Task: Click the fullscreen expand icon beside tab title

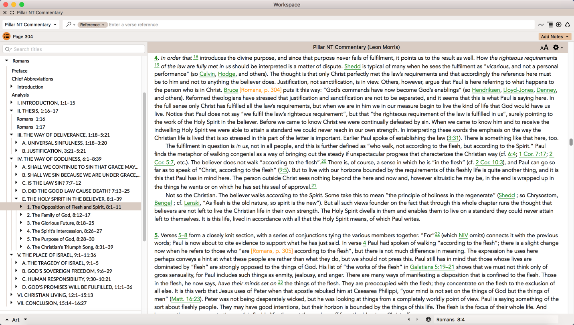Action: [x=12, y=13]
